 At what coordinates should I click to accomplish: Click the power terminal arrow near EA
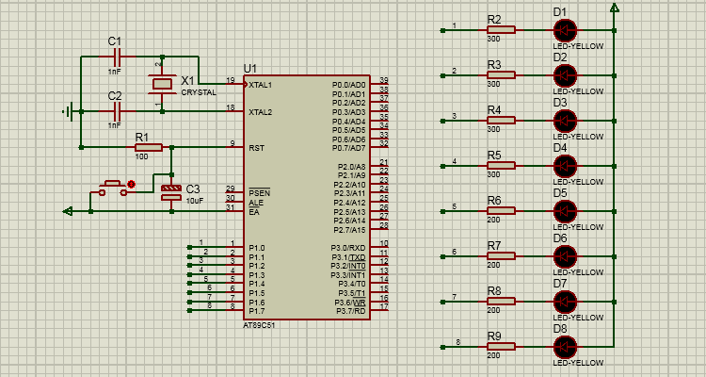tap(68, 211)
